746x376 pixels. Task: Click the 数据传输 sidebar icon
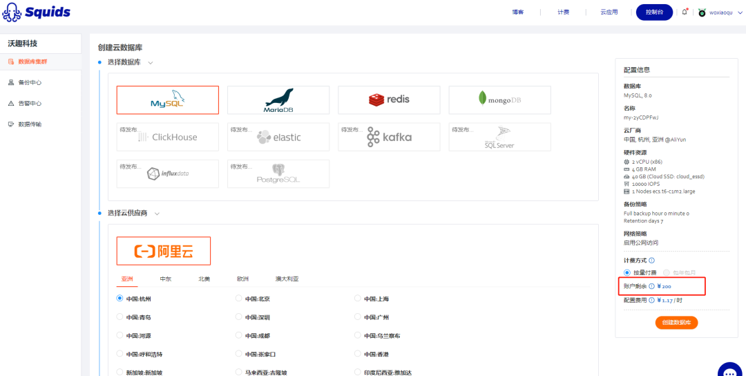point(11,124)
